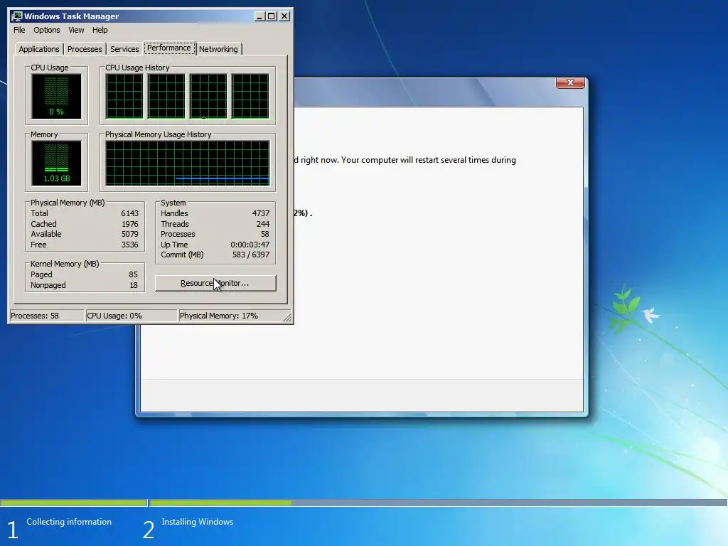
Task: Switch to the Networking tab
Action: [x=218, y=49]
